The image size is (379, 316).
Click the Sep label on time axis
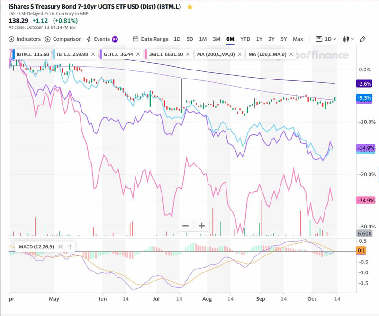260,299
